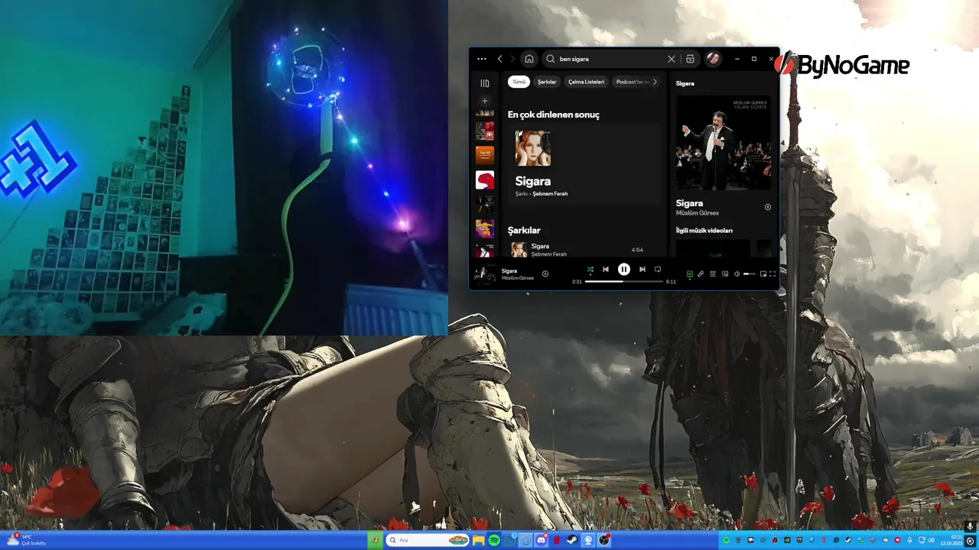The height and width of the screenshot is (550, 979).
Task: Show more filter chips with arrow
Action: pos(655,82)
